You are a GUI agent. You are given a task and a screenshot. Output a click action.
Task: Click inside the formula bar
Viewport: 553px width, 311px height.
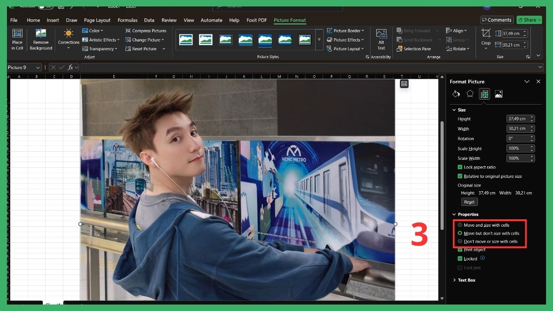coord(184,67)
